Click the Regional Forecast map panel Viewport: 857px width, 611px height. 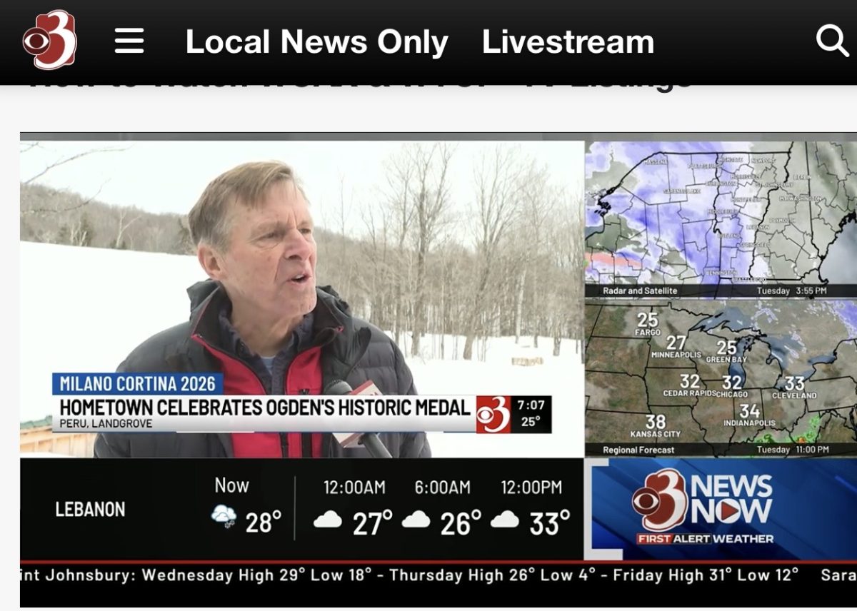721,378
